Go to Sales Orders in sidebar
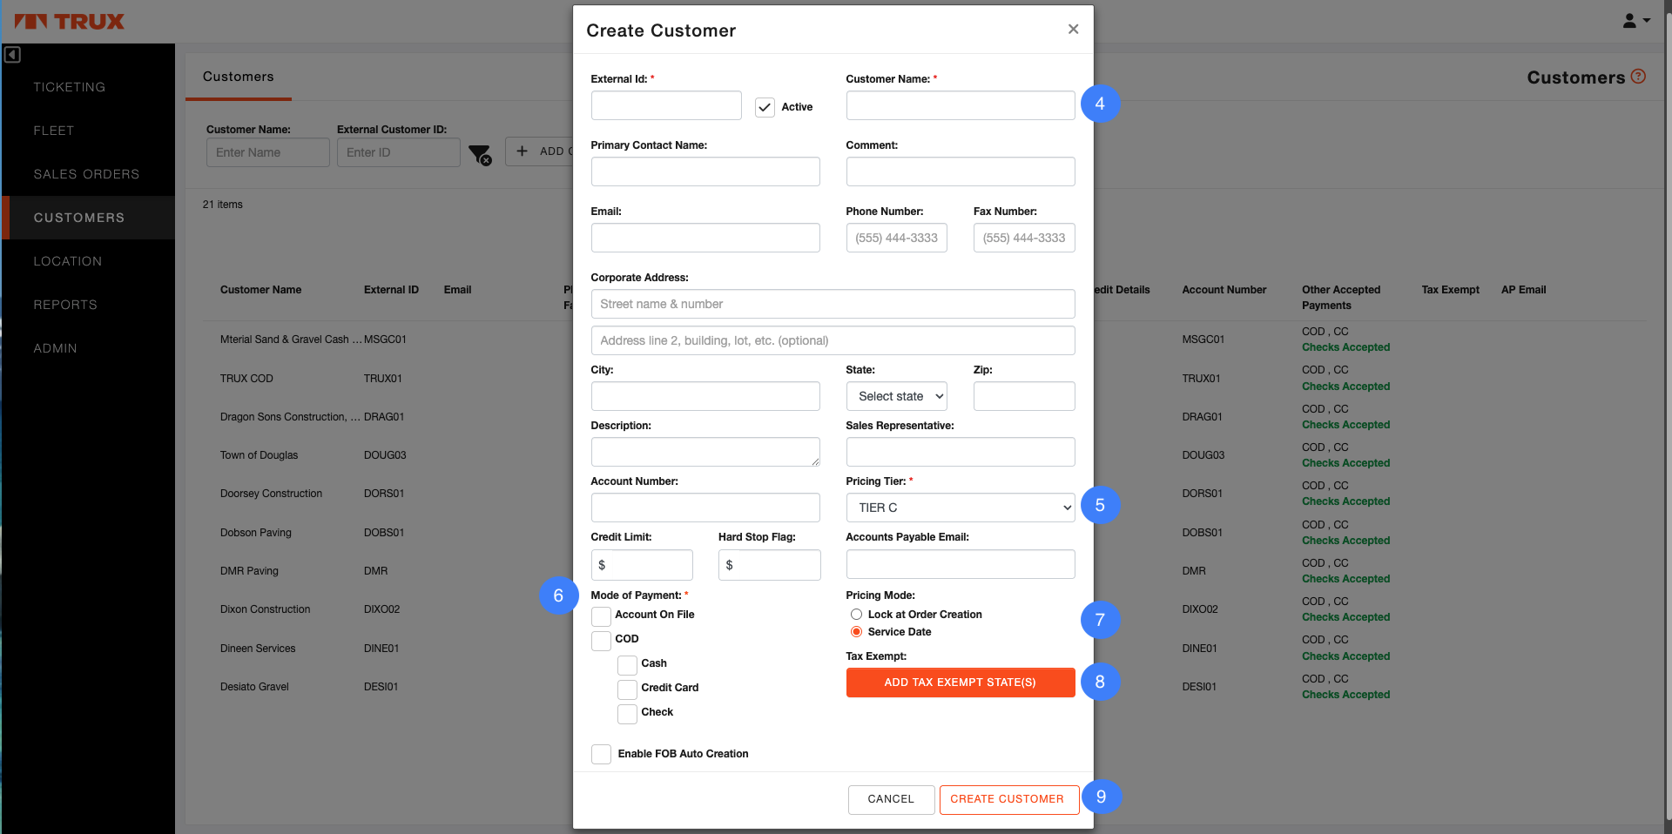The width and height of the screenshot is (1672, 834). (86, 174)
